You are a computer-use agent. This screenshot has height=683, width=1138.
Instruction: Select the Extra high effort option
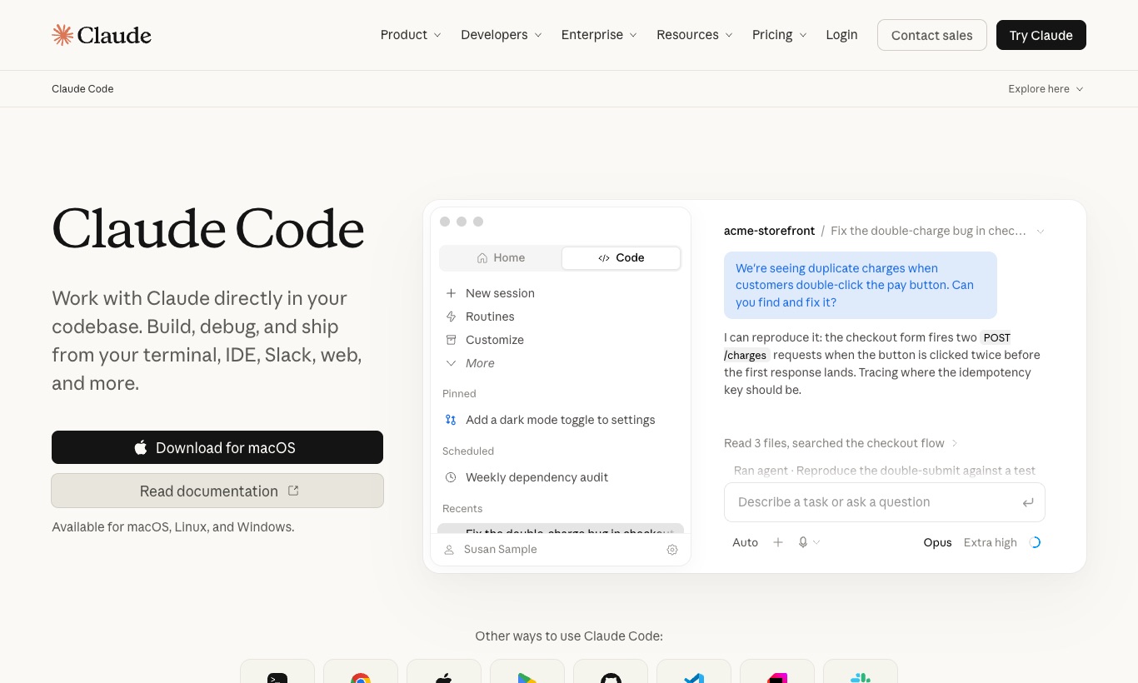point(991,542)
